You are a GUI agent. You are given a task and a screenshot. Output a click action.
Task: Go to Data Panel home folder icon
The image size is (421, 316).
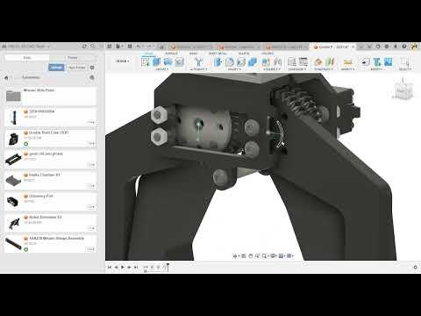pyautogui.click(x=6, y=78)
